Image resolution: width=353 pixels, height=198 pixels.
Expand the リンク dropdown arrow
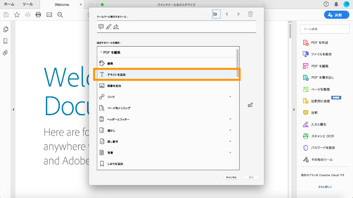click(230, 97)
